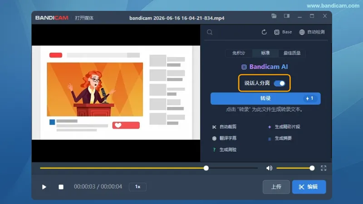363x204 pixels.
Task: Open the Base model selector
Action: coord(283,32)
